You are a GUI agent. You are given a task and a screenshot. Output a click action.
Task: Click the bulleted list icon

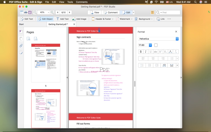click(172, 58)
